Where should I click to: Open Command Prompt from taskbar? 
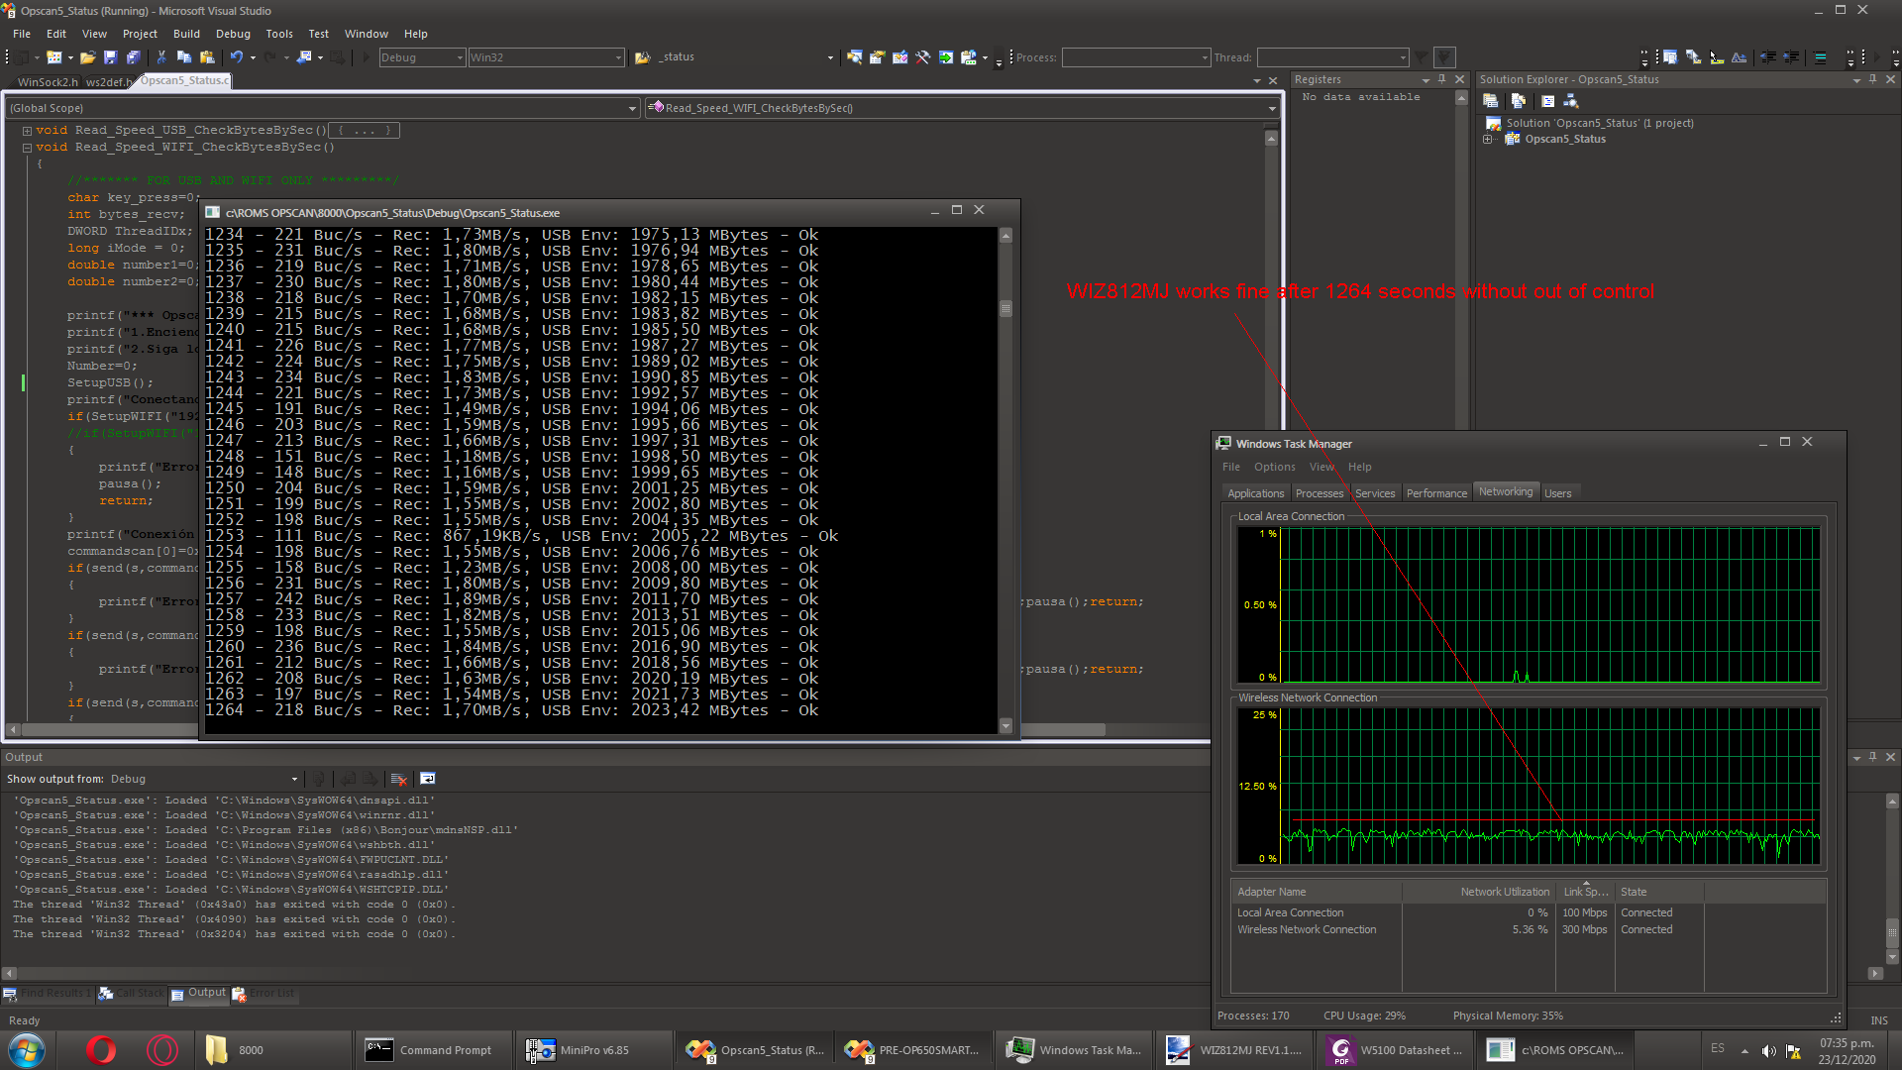[433, 1050]
